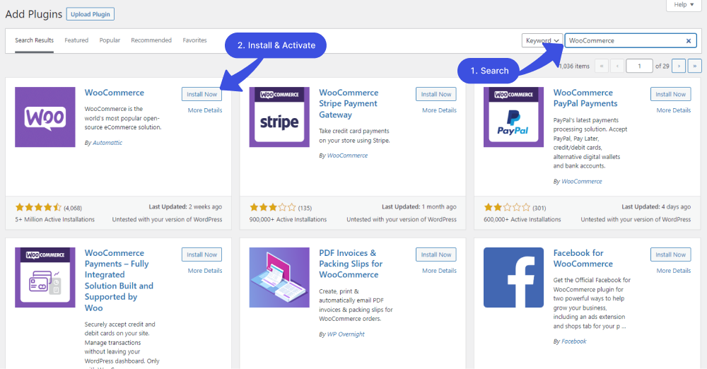Open the WooCommerce Payments Fully Integrated title
This screenshot has height=369, width=707.
click(x=119, y=280)
